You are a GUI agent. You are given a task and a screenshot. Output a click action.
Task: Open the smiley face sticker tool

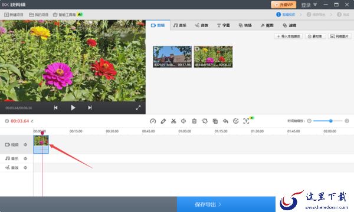coord(235,121)
